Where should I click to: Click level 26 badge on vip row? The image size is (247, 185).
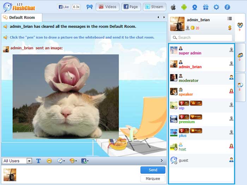[184, 103]
